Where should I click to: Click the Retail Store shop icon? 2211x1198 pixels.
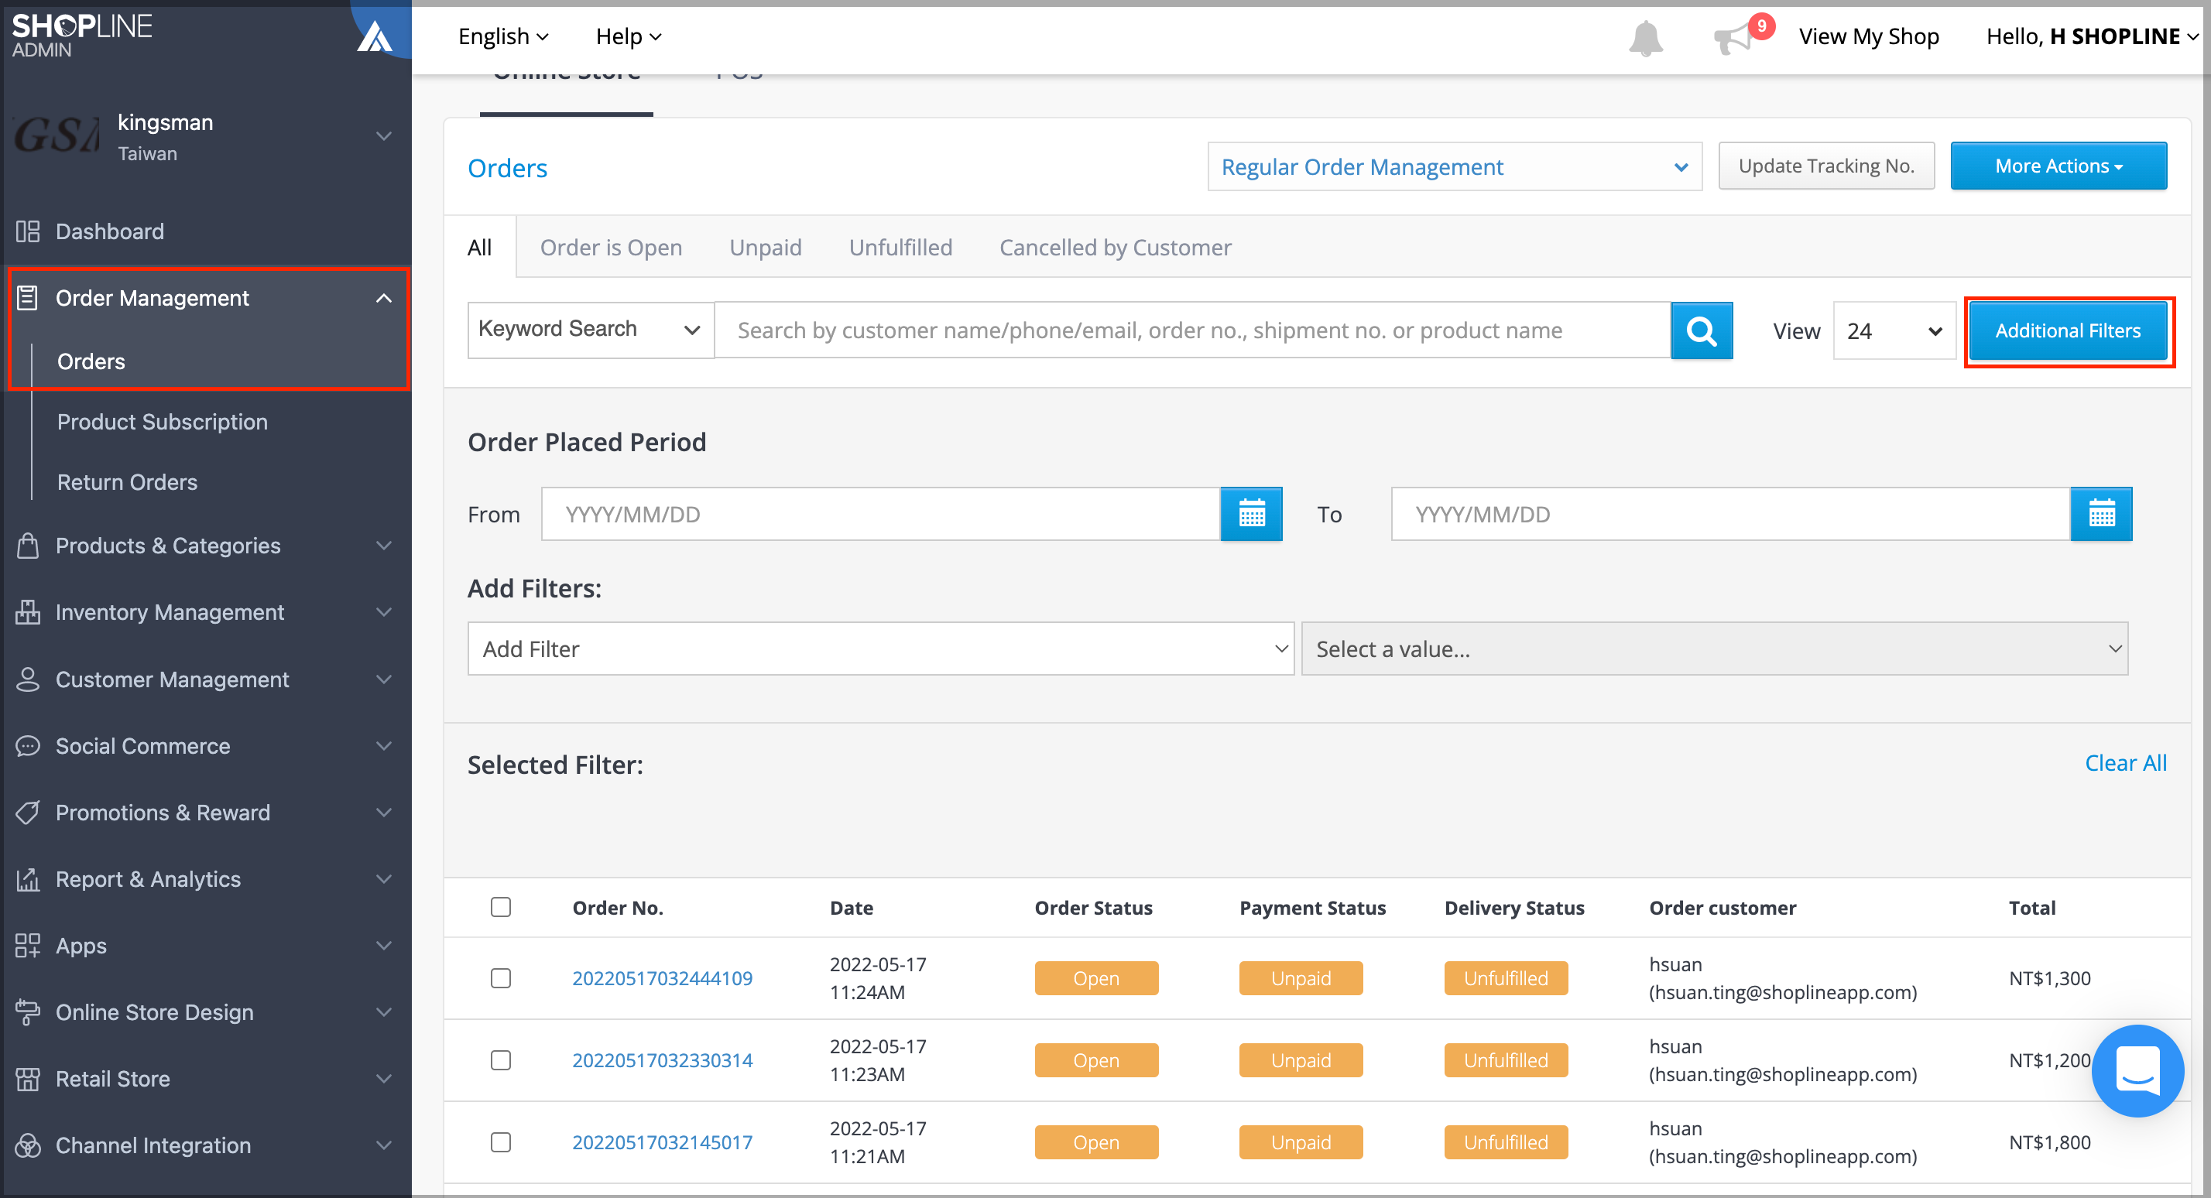pyautogui.click(x=27, y=1079)
